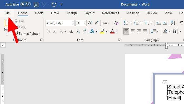Open the Multilevel List dropdown arrow

point(151,23)
